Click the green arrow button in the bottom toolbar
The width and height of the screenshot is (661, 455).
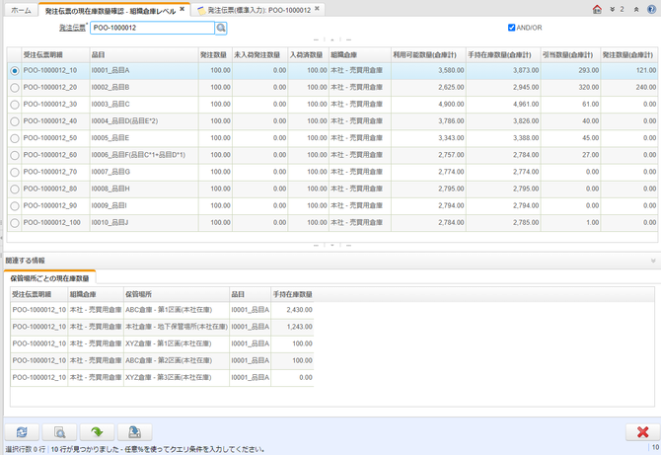[97, 432]
